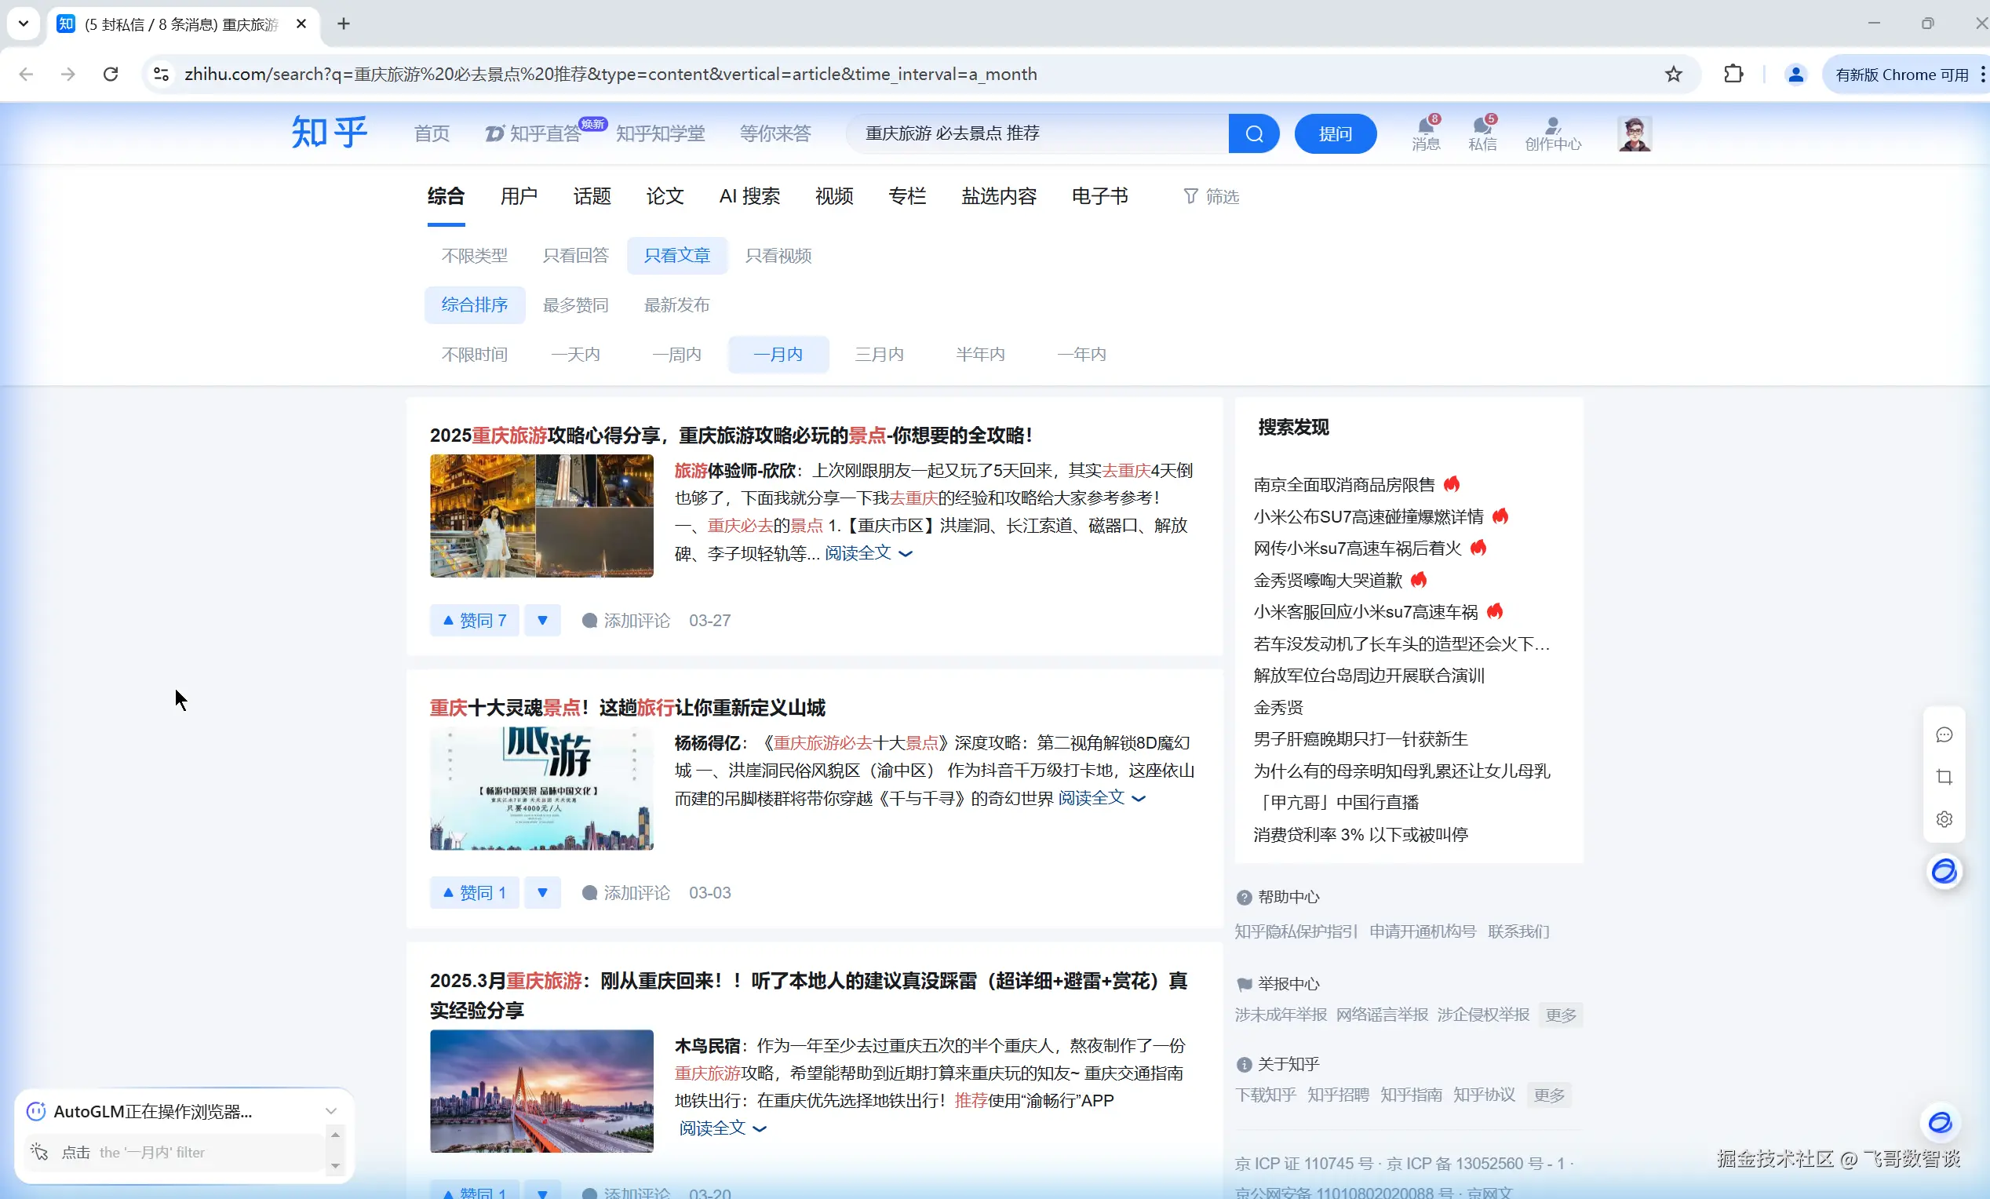
Task: Click downvote arrow on first article
Action: [x=542, y=620]
